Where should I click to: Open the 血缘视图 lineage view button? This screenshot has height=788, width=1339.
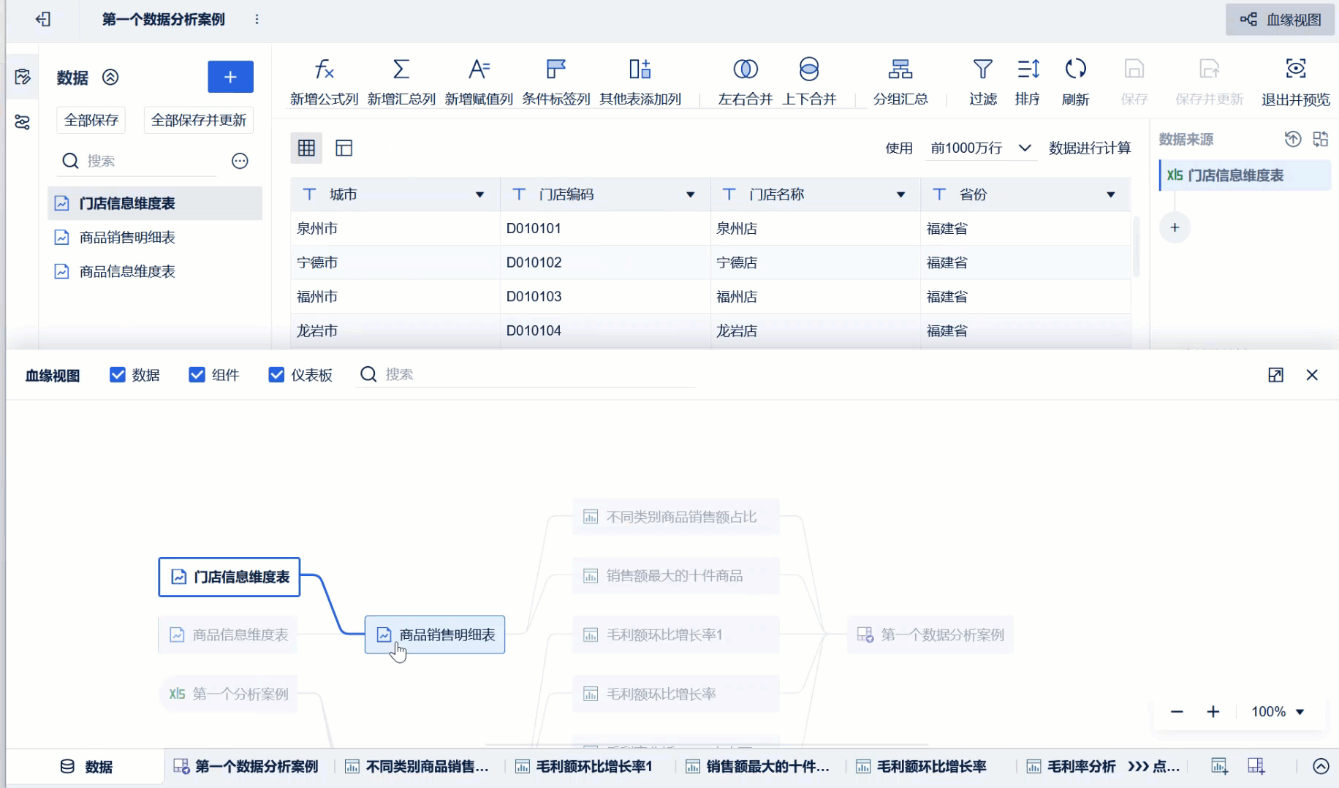pos(1281,20)
